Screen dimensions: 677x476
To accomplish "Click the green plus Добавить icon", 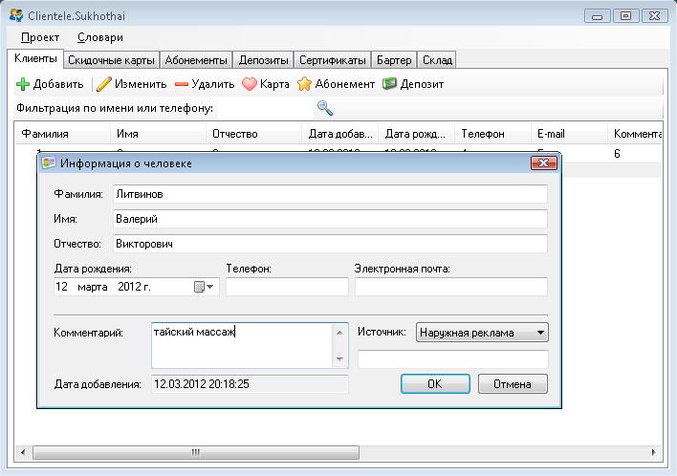I will coord(22,84).
